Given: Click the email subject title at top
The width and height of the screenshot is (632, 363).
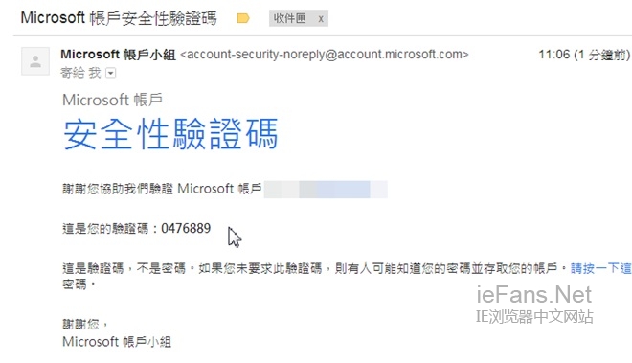Looking at the screenshot, I should click(x=119, y=18).
